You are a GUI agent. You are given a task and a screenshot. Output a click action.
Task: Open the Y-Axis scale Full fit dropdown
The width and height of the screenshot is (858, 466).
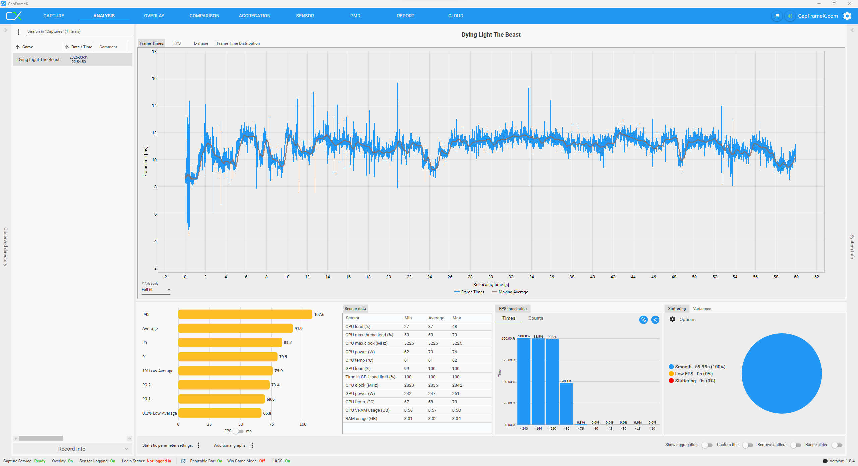coord(156,290)
